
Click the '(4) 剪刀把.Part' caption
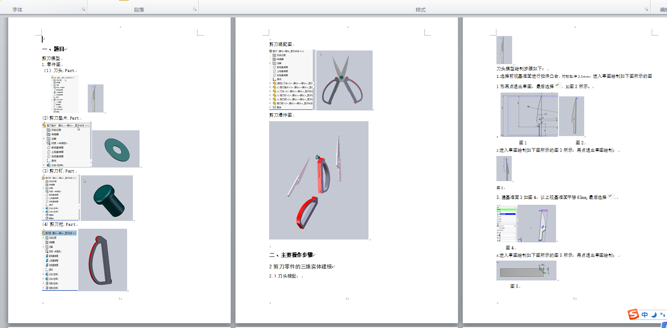(59, 225)
